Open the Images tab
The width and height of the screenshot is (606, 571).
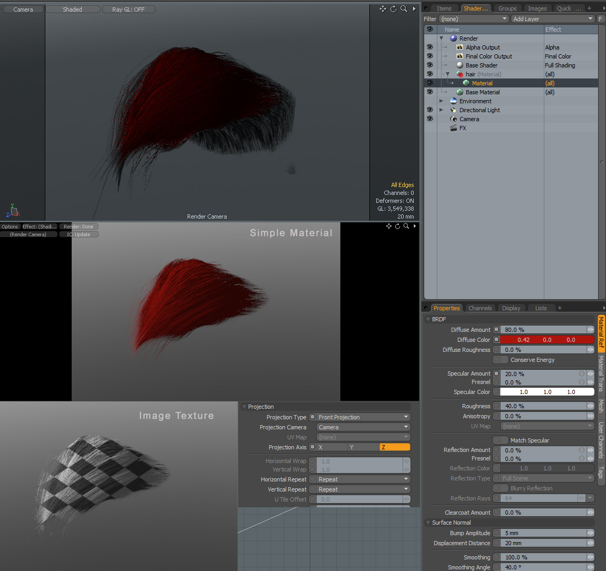point(537,8)
